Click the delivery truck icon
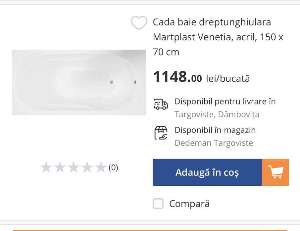 161,104
